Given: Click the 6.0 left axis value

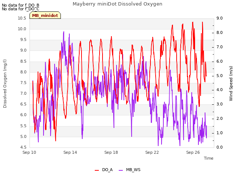Looking at the screenshot, I should tap(23, 115).
